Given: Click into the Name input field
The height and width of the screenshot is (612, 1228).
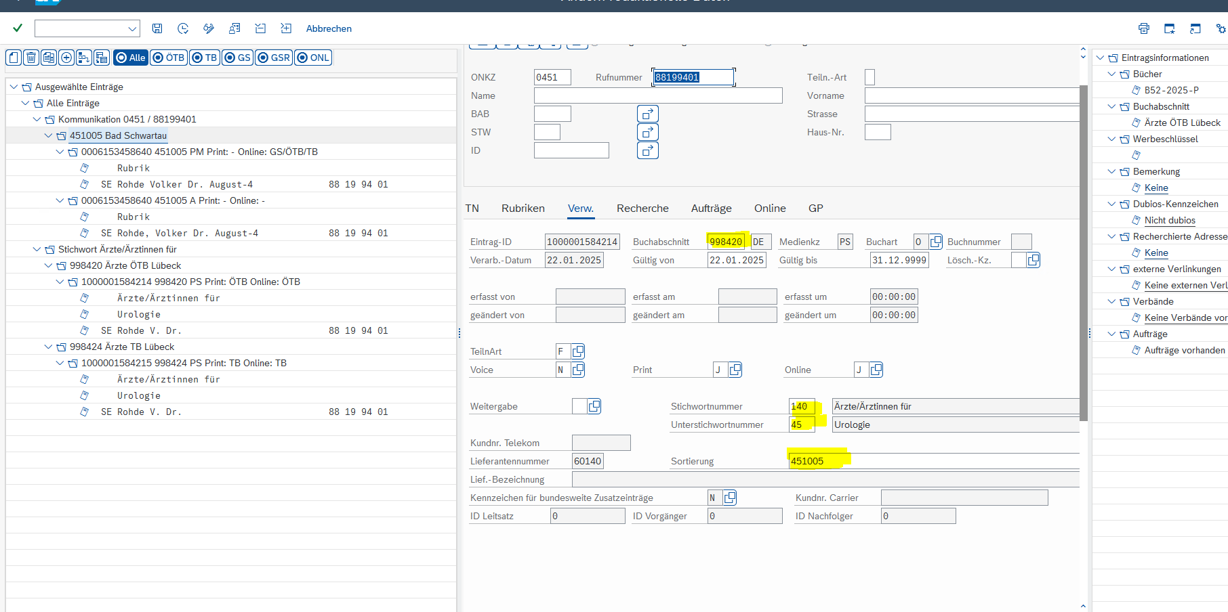Looking at the screenshot, I should [x=658, y=95].
